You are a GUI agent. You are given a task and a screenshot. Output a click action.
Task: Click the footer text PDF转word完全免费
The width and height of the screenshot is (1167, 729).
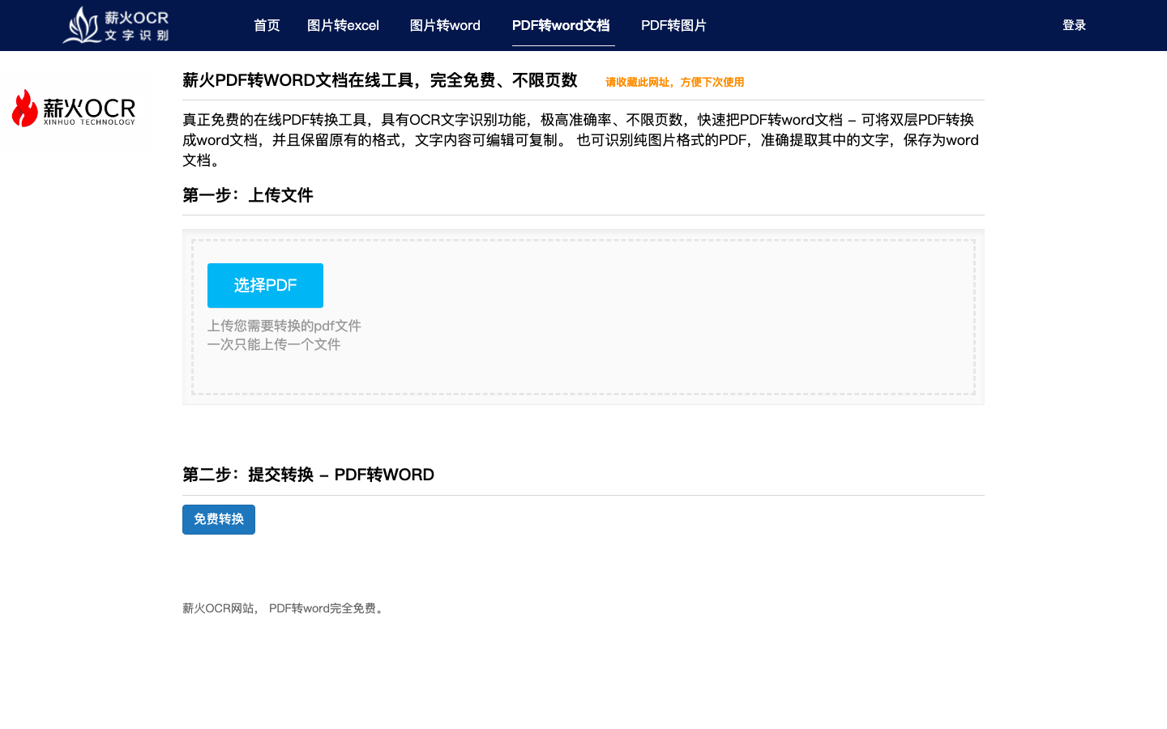[x=325, y=607]
